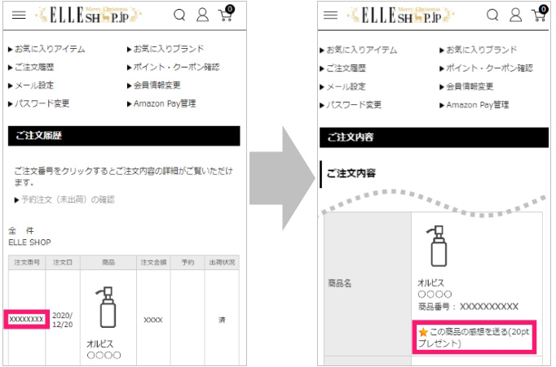
Task: Open パスワード変更 on left screen
Action: pos(42,103)
